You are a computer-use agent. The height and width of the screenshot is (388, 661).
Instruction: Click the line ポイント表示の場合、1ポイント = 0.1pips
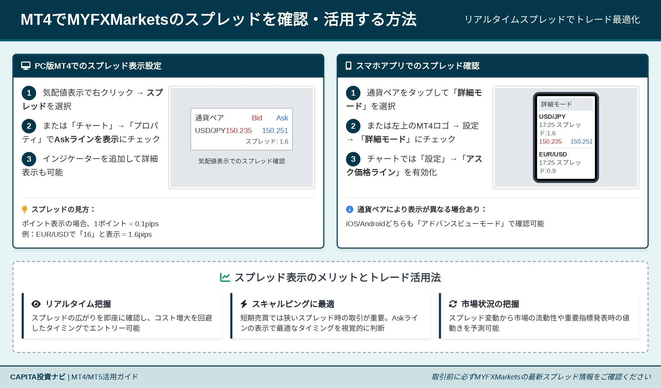tap(90, 224)
